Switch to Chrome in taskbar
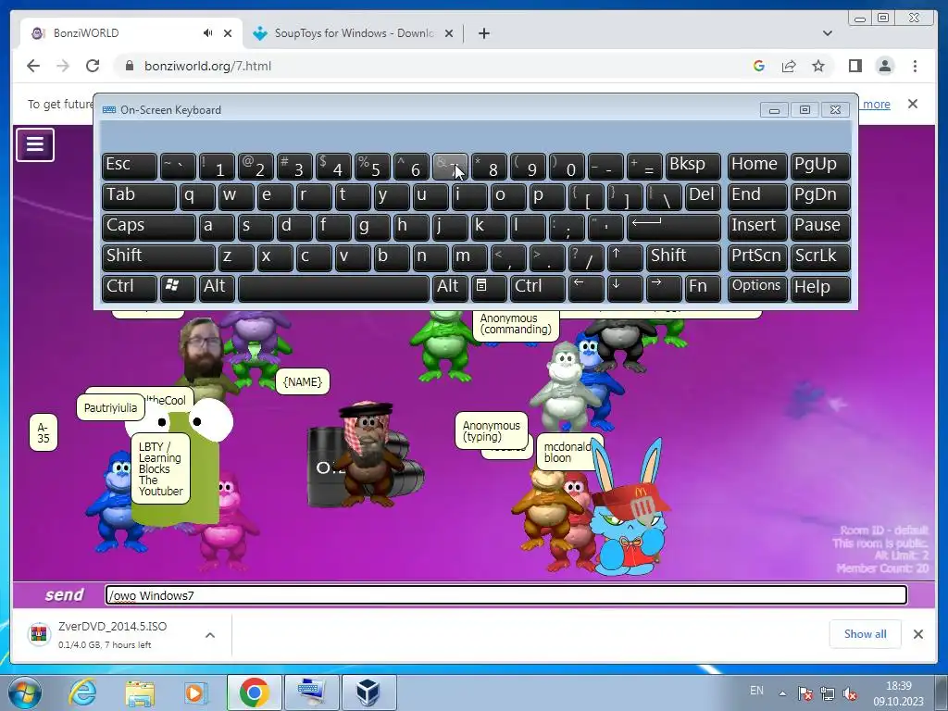The image size is (948, 711). coord(254,692)
